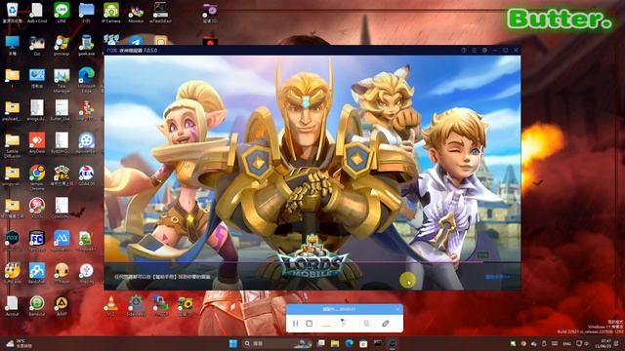The height and width of the screenshot is (351, 625).
Task: Launch LINE from the desktop
Action: (62, 13)
